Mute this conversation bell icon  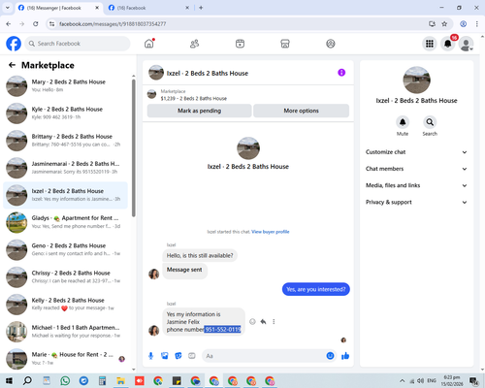point(403,122)
